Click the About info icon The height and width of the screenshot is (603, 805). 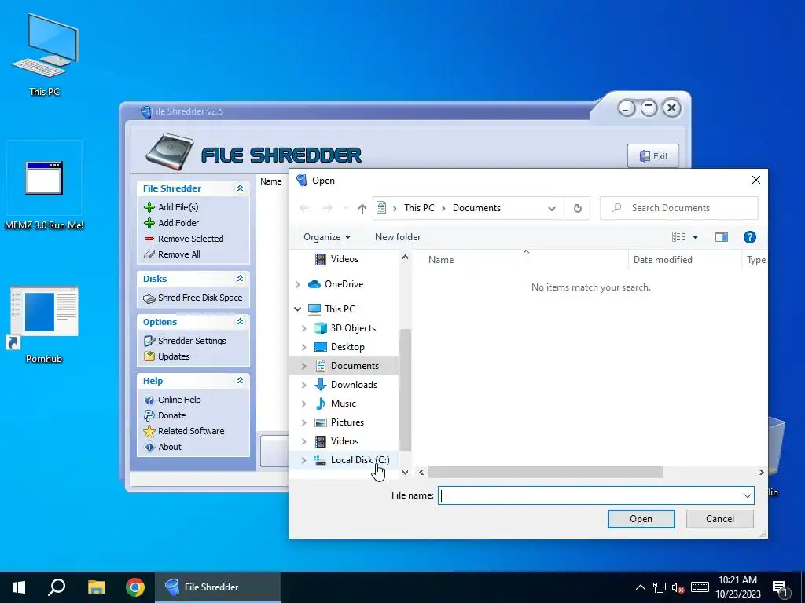coord(149,447)
